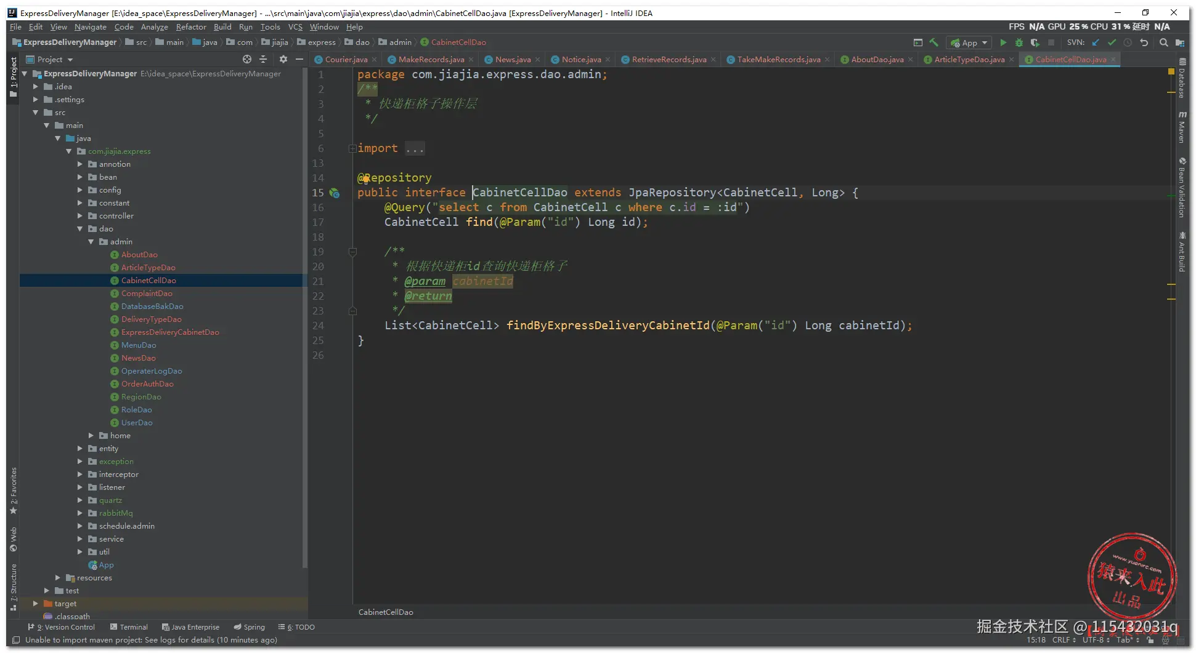Switch to the MakeRecords.java tab
The image size is (1196, 653).
pos(431,60)
